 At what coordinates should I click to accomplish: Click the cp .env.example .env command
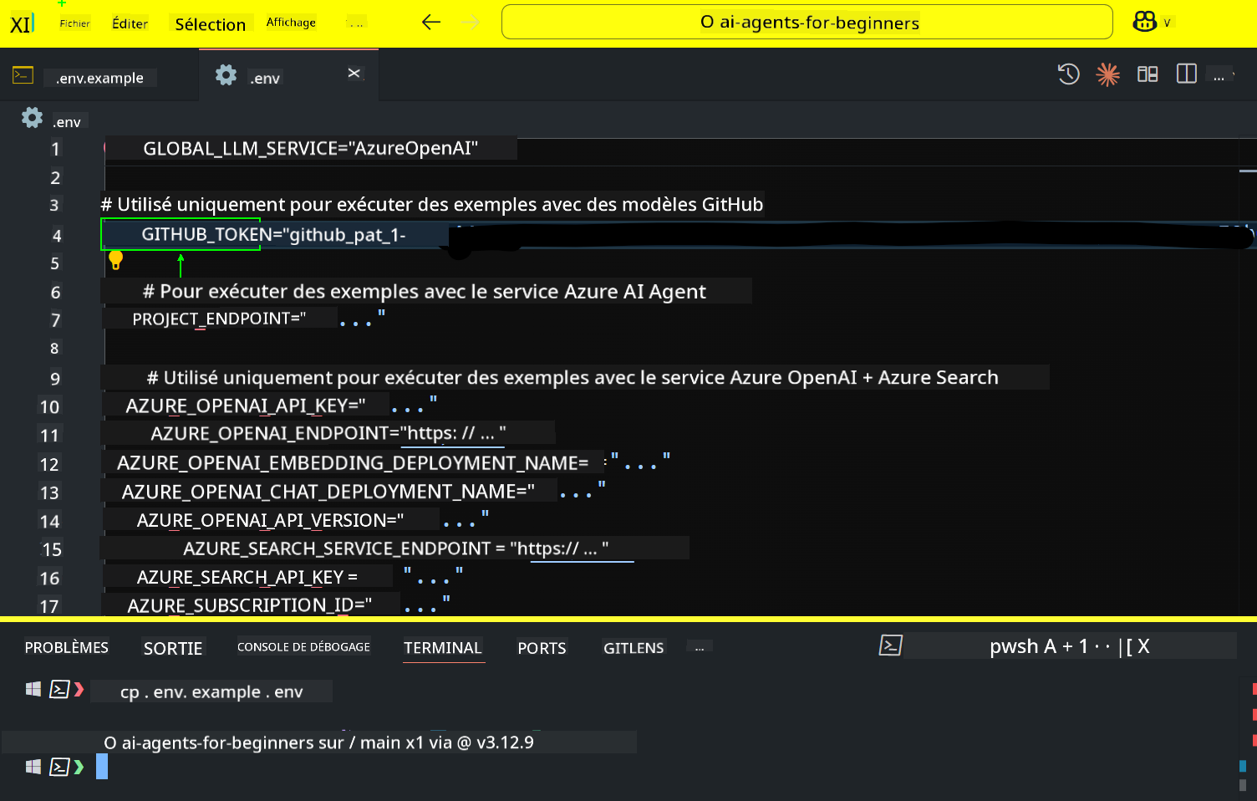(x=211, y=691)
